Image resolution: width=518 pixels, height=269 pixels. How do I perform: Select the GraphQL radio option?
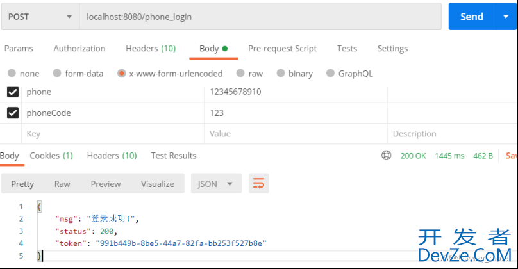coord(331,74)
